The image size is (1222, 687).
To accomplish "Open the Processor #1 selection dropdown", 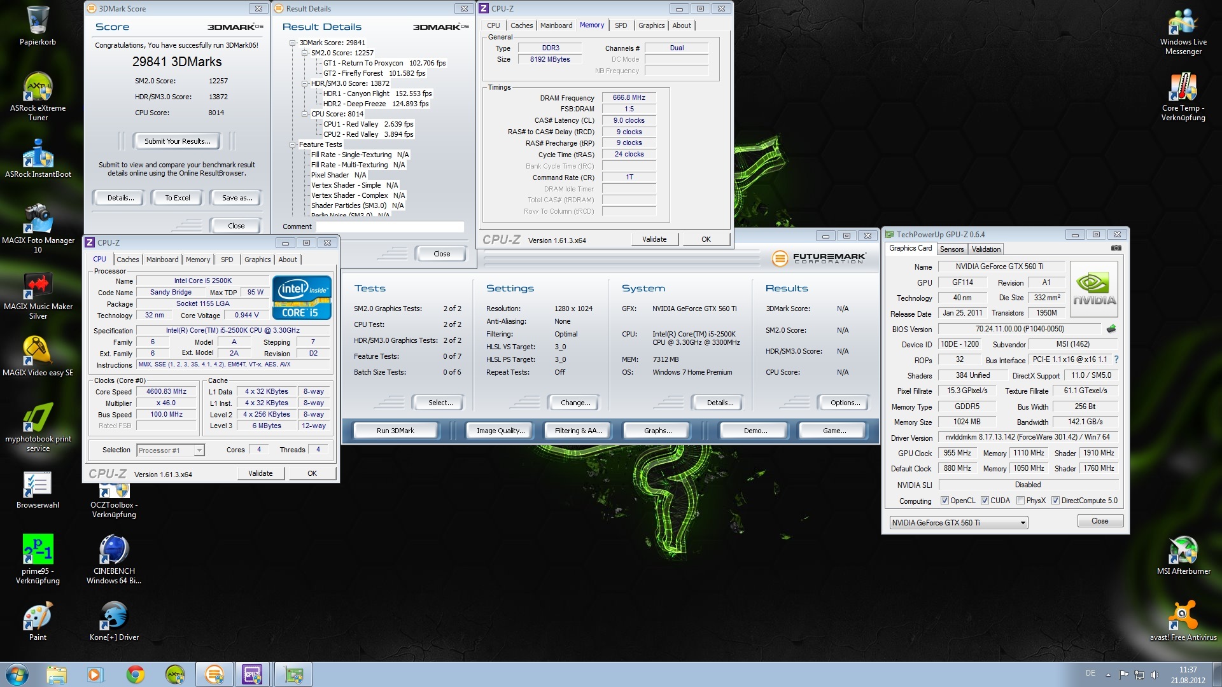I will point(171,450).
